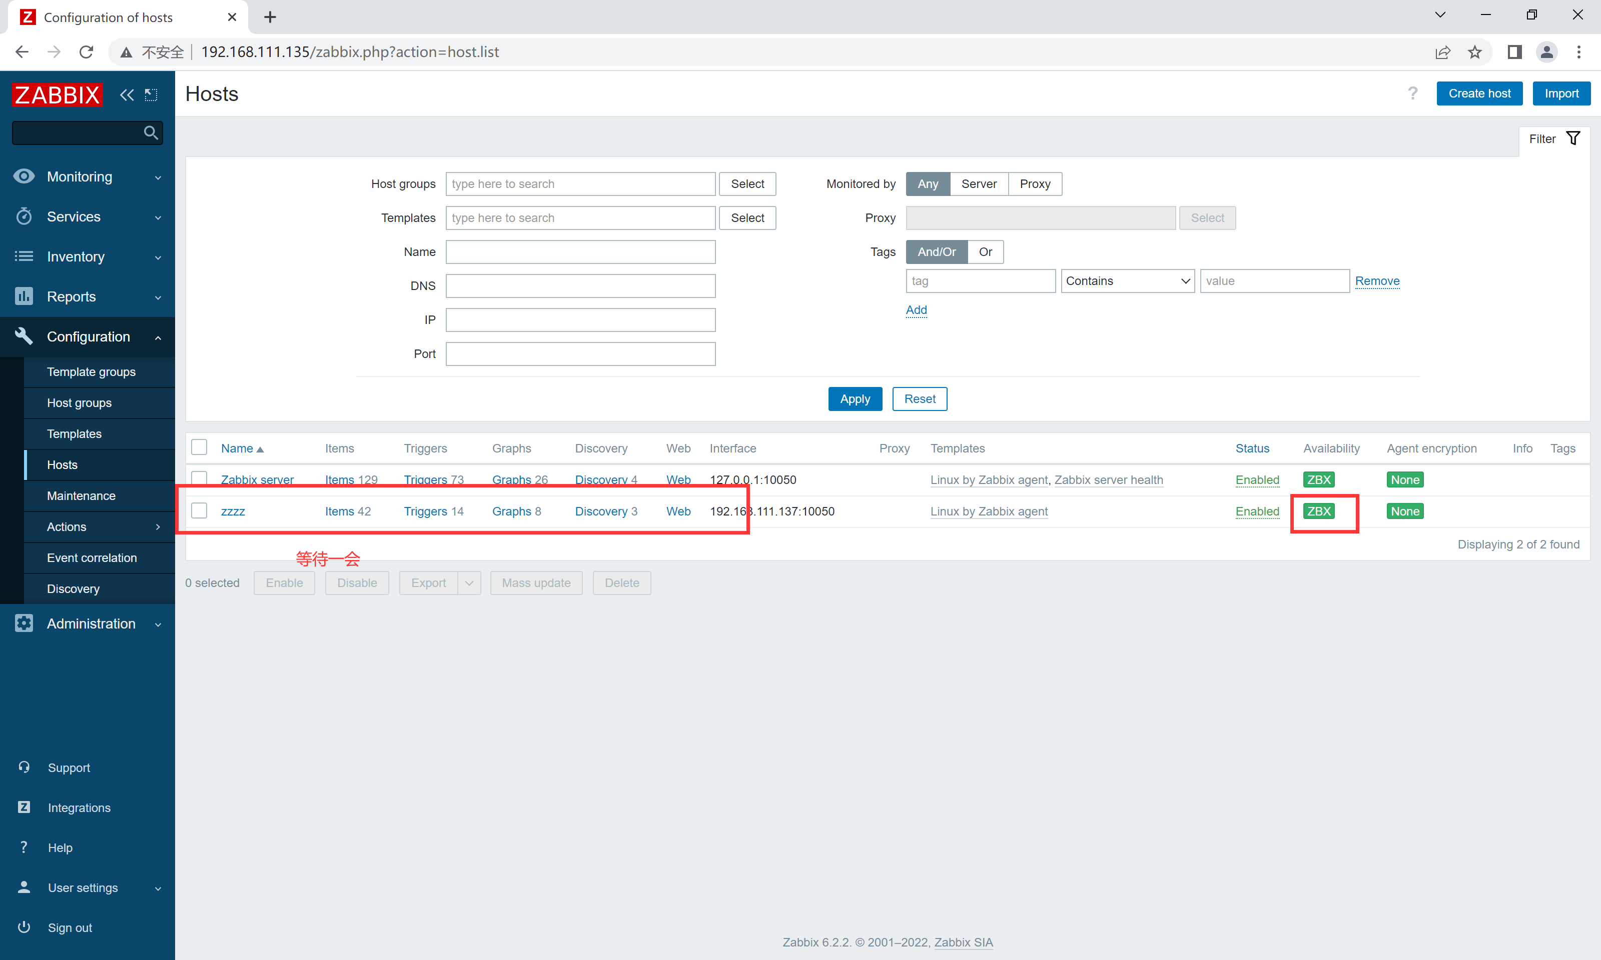The image size is (1601, 960).
Task: Click the Create host button
Action: pos(1479,93)
